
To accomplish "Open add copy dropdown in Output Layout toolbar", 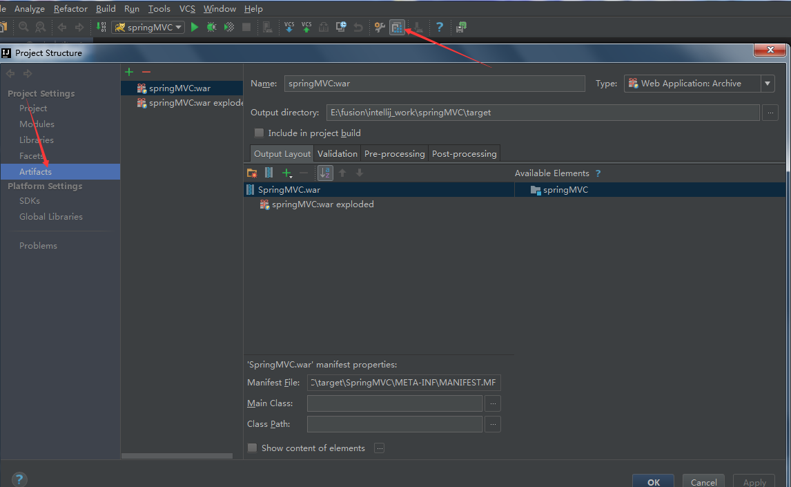I will pos(287,173).
